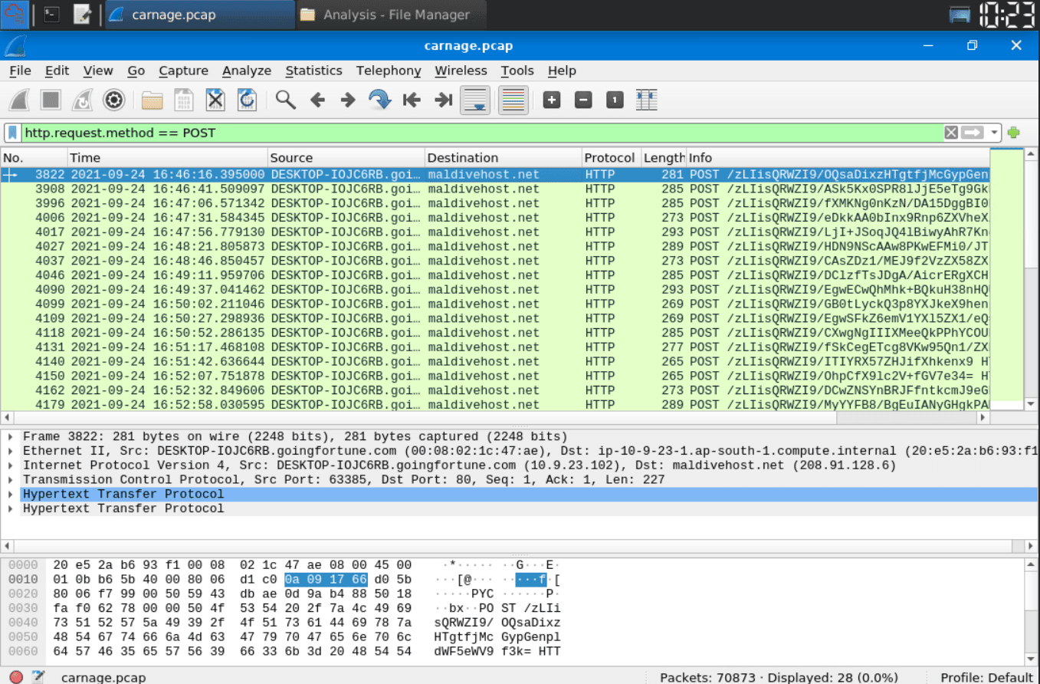Image resolution: width=1040 pixels, height=684 pixels.
Task: Sort packets by the Time column
Action: click(x=167, y=157)
